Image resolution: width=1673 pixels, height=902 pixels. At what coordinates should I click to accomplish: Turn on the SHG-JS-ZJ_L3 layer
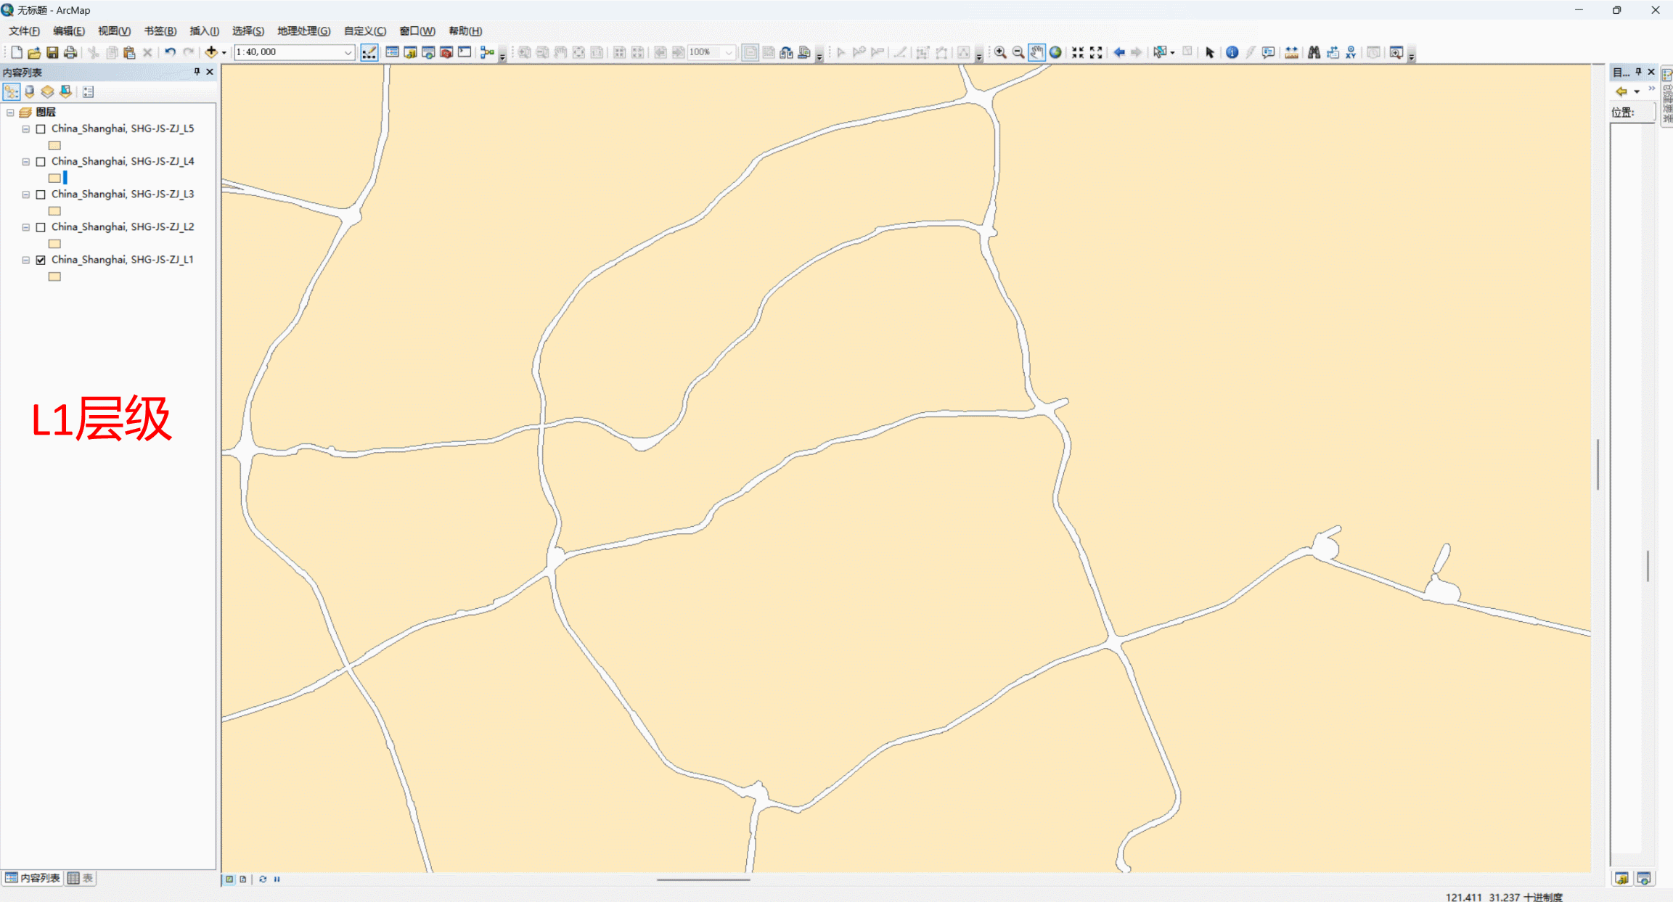pos(41,194)
